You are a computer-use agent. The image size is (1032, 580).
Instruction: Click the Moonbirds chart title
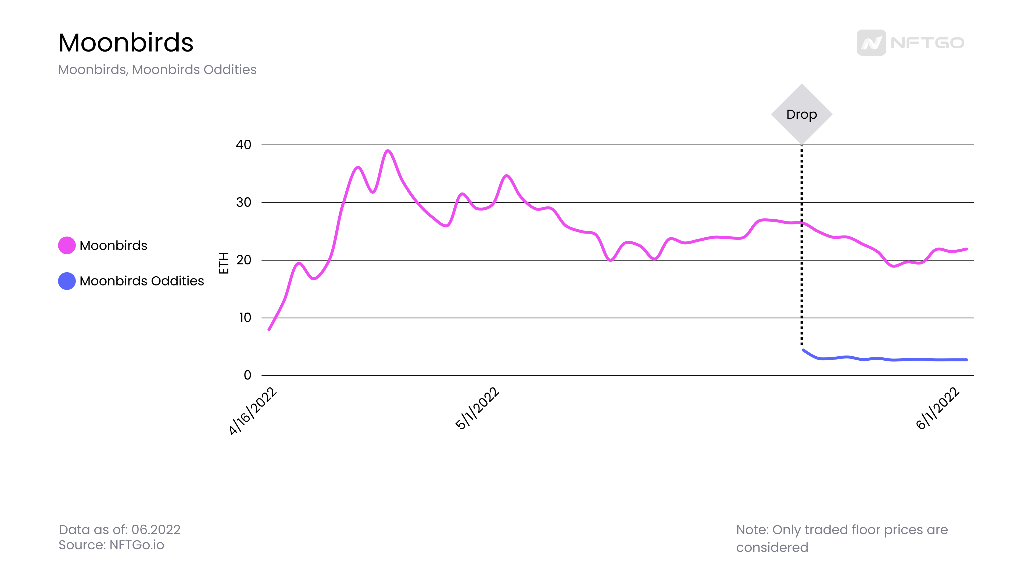[x=126, y=42]
